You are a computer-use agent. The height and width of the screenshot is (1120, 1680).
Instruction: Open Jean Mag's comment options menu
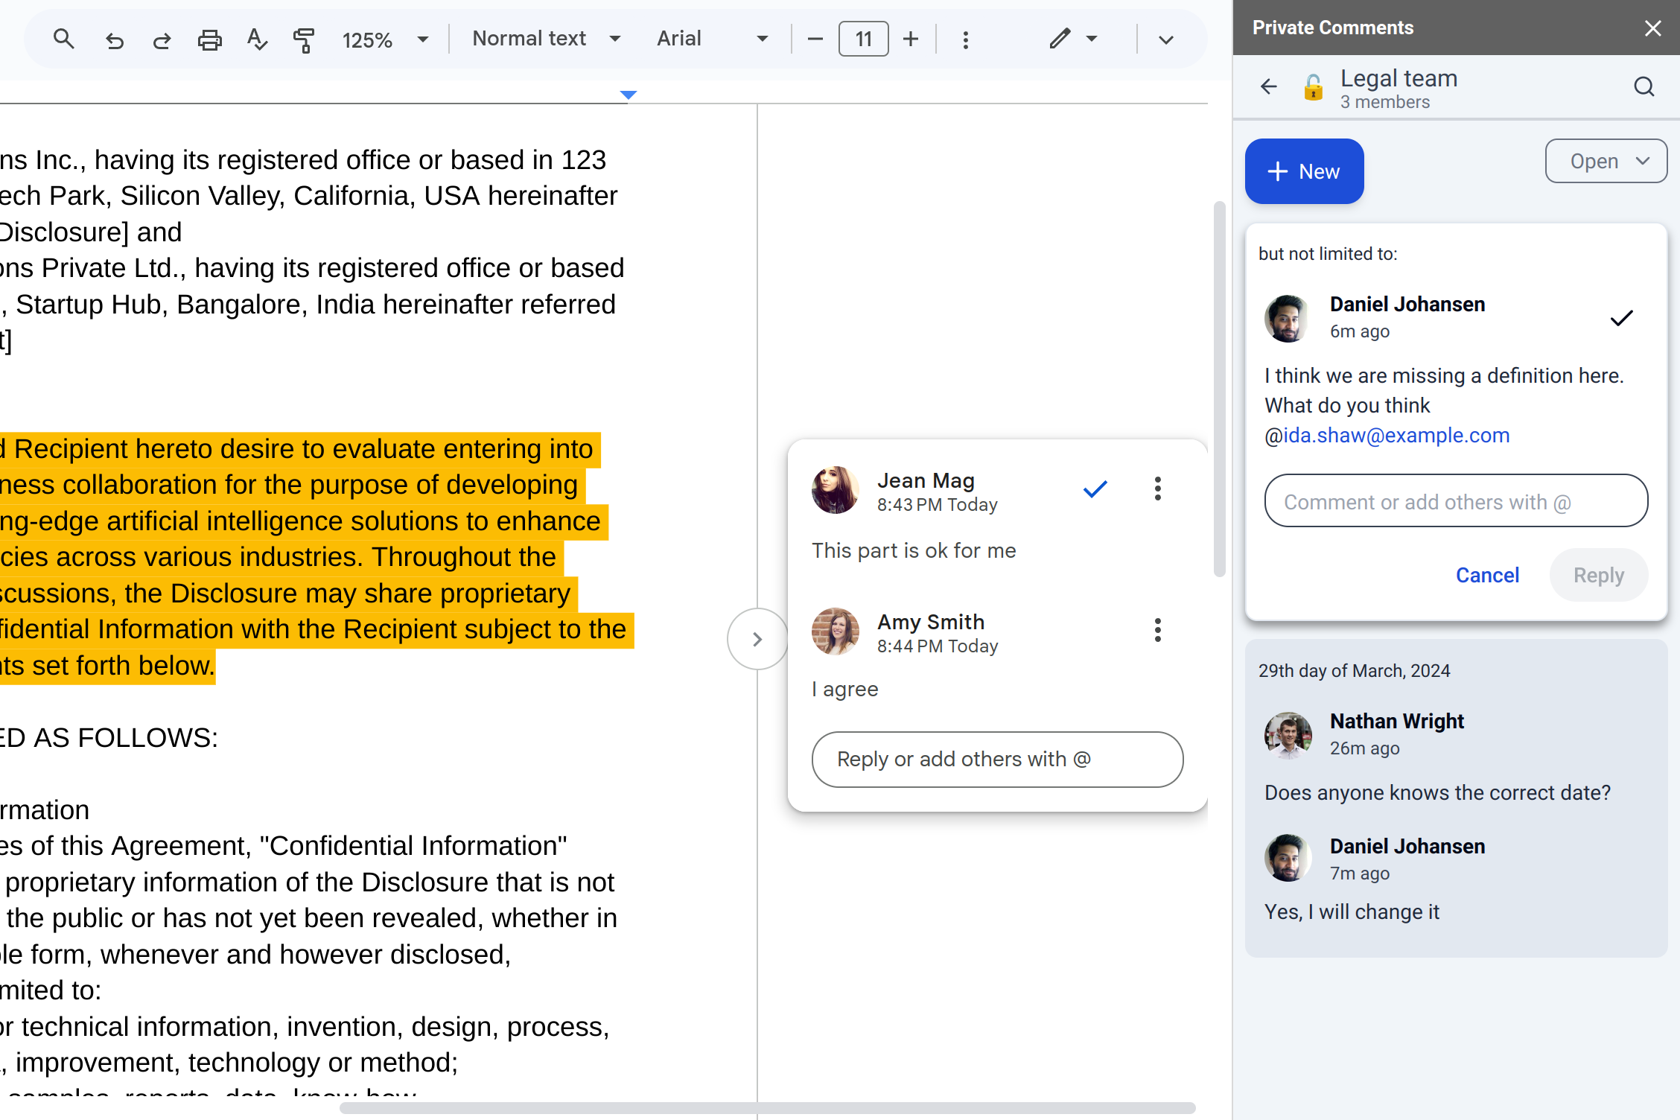[1157, 489]
